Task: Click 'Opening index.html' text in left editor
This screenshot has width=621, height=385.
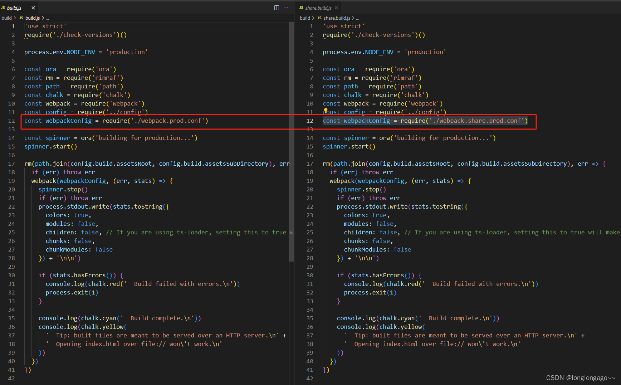Action: (88, 344)
